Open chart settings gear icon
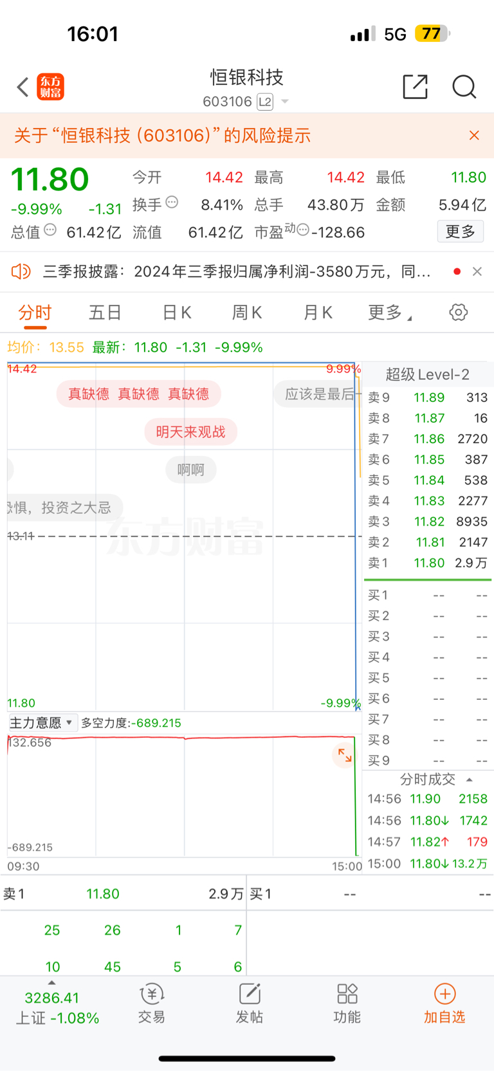Screen dimensions: 494x1071 [x=459, y=313]
